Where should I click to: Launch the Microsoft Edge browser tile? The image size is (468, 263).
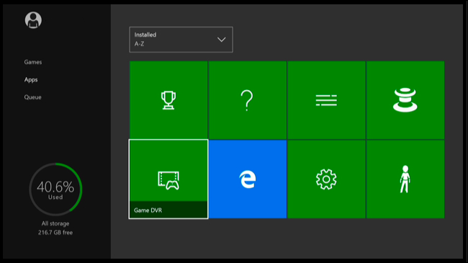click(248, 179)
